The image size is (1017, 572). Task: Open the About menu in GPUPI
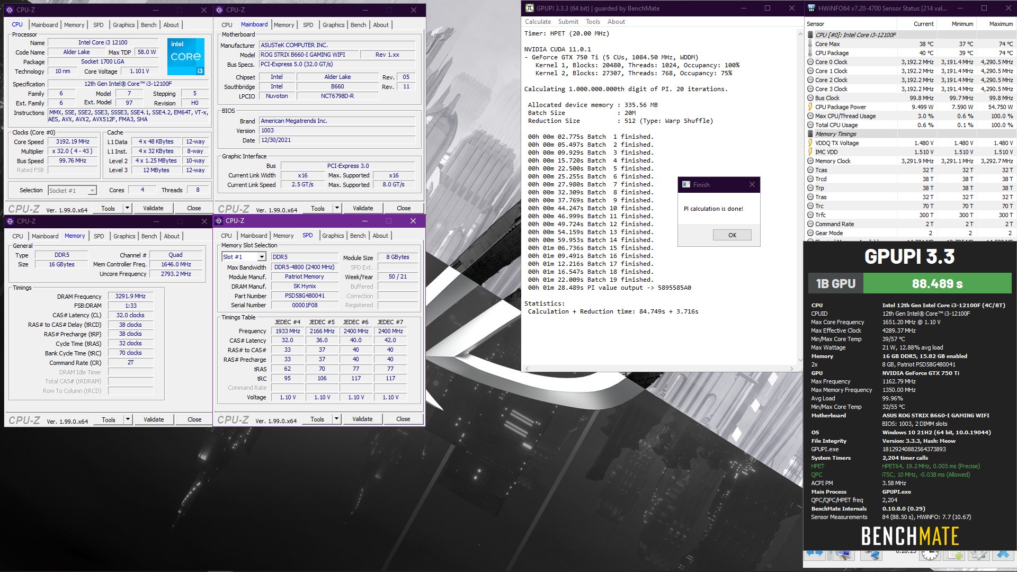pyautogui.click(x=616, y=22)
